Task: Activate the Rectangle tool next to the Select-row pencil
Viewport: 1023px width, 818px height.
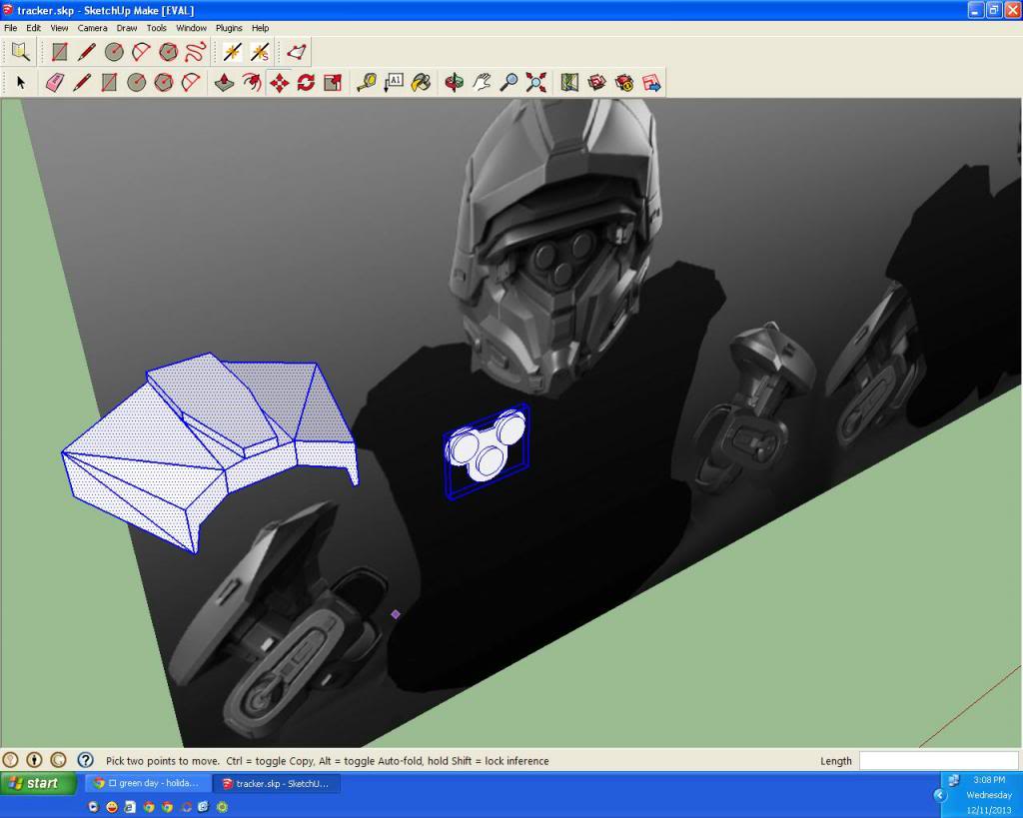Action: (110, 83)
